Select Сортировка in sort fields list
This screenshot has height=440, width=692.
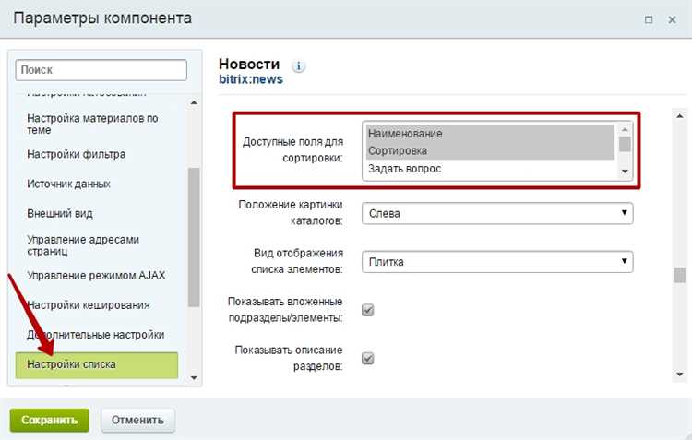click(x=490, y=151)
